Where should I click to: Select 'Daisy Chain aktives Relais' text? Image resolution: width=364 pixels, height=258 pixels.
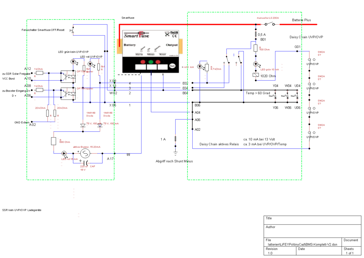point(219,144)
